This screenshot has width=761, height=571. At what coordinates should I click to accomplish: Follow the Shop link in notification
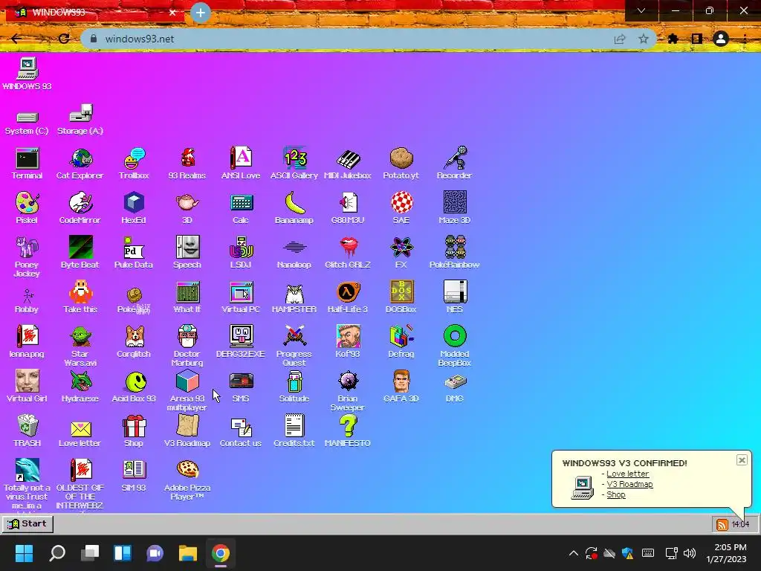click(x=616, y=494)
